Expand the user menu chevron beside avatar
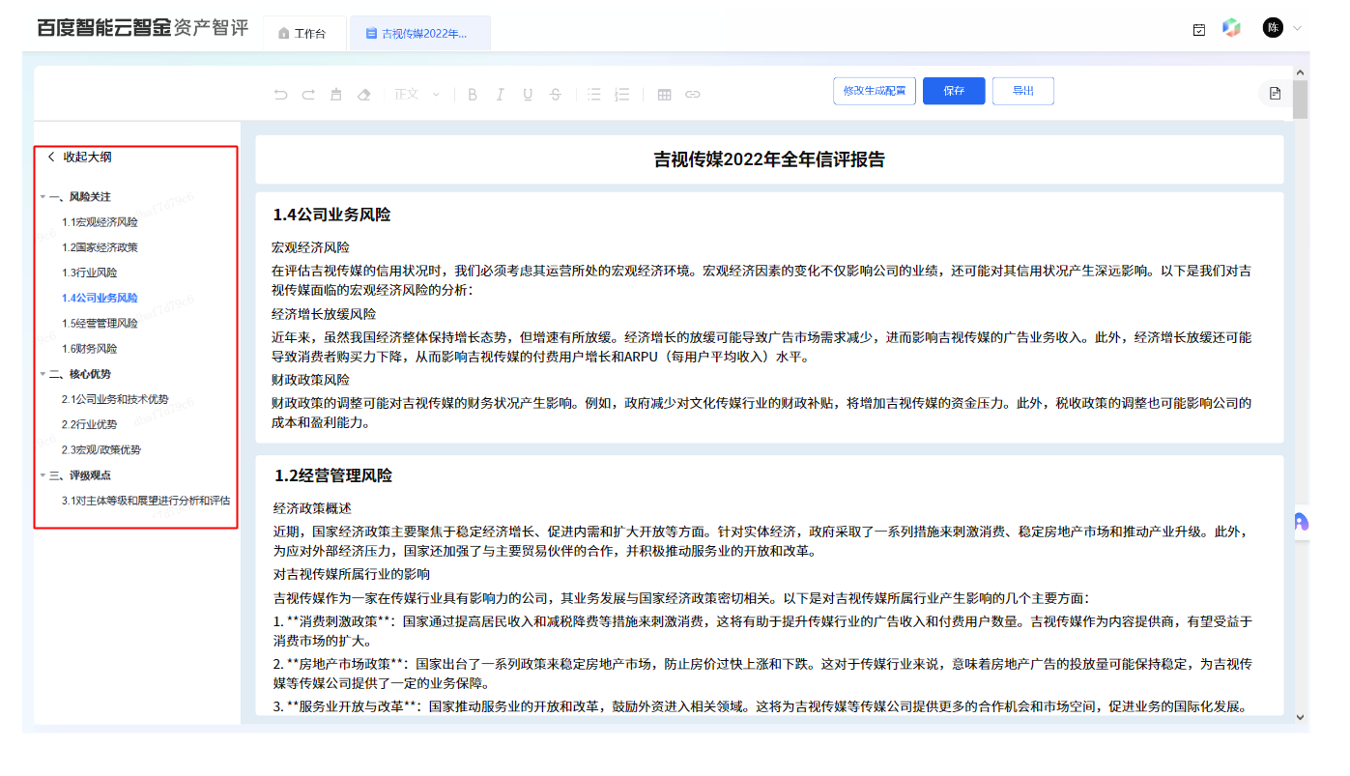Viewport: 1350px width, 776px height. click(1297, 28)
